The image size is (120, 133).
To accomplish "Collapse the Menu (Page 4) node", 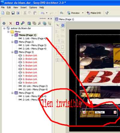I will tap(12, 93).
